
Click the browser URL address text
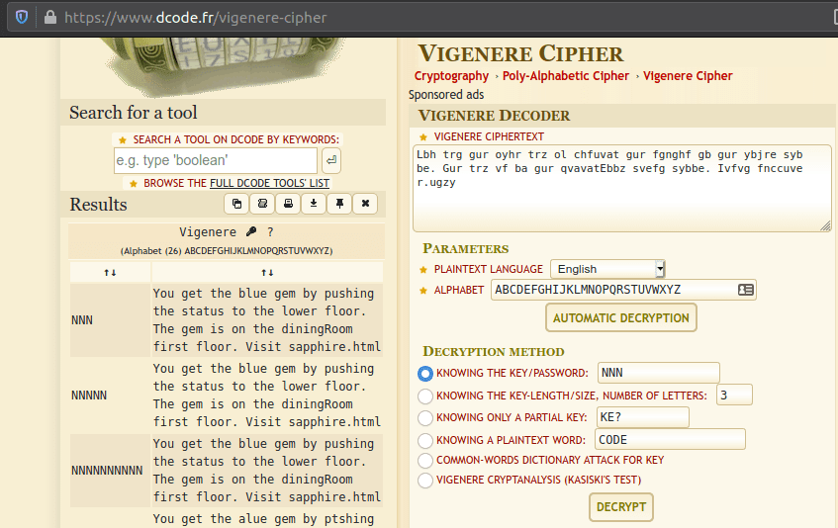[x=195, y=18]
